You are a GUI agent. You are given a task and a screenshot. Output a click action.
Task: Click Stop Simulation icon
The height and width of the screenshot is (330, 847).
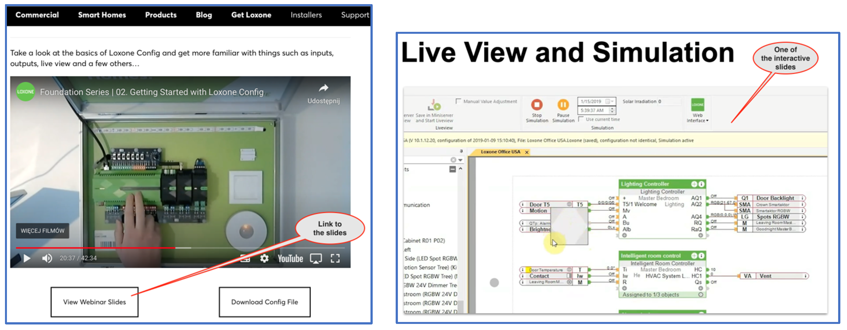[537, 105]
